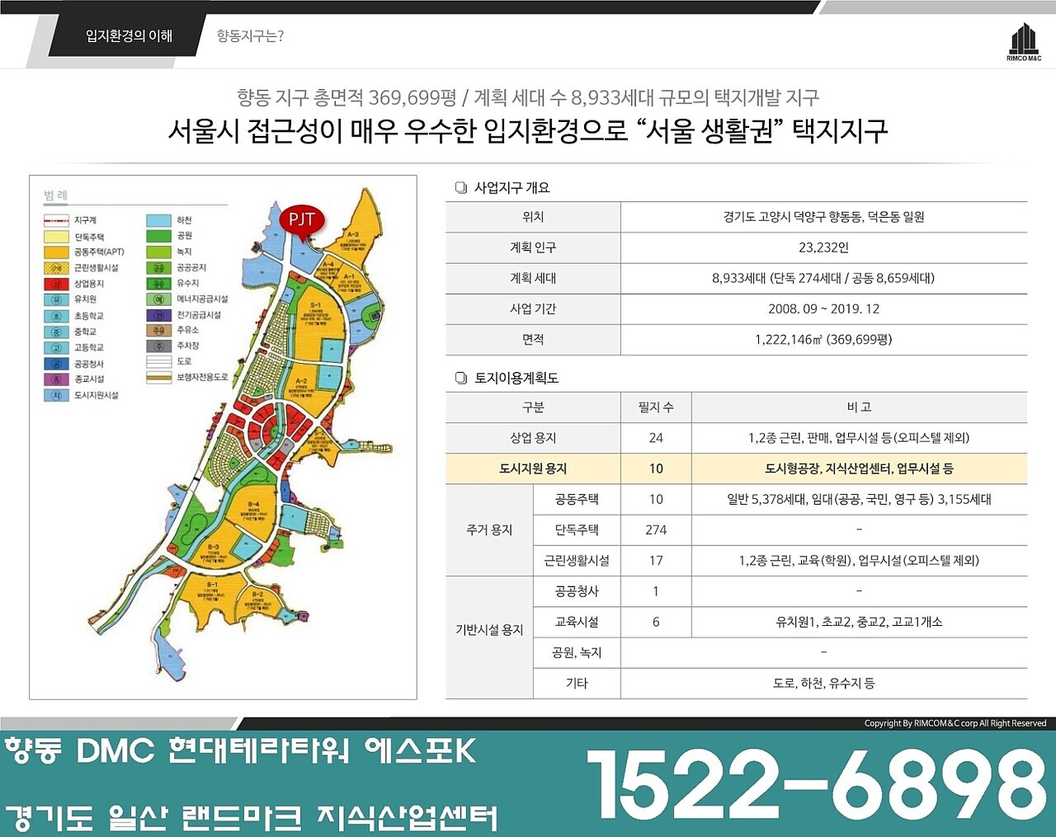Click the 주거 용지 group cell
Viewport: 1056px width, 837px height.
click(x=489, y=529)
